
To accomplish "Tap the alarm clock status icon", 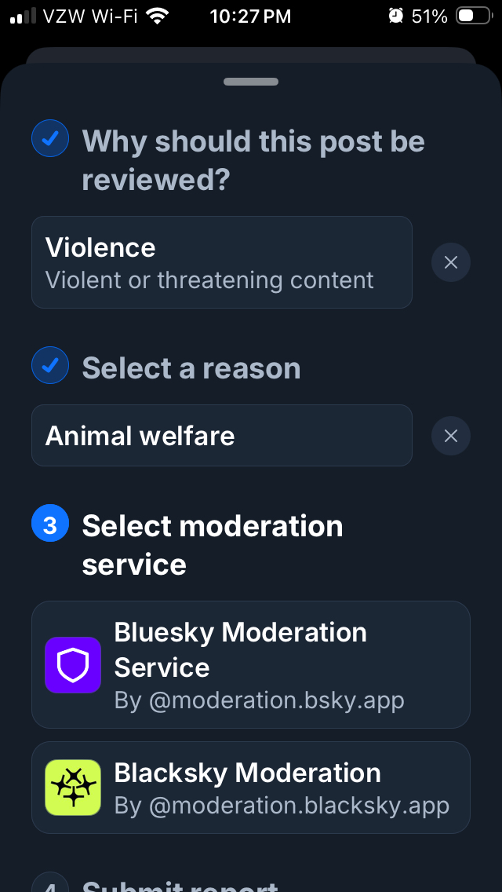I will pos(395,16).
